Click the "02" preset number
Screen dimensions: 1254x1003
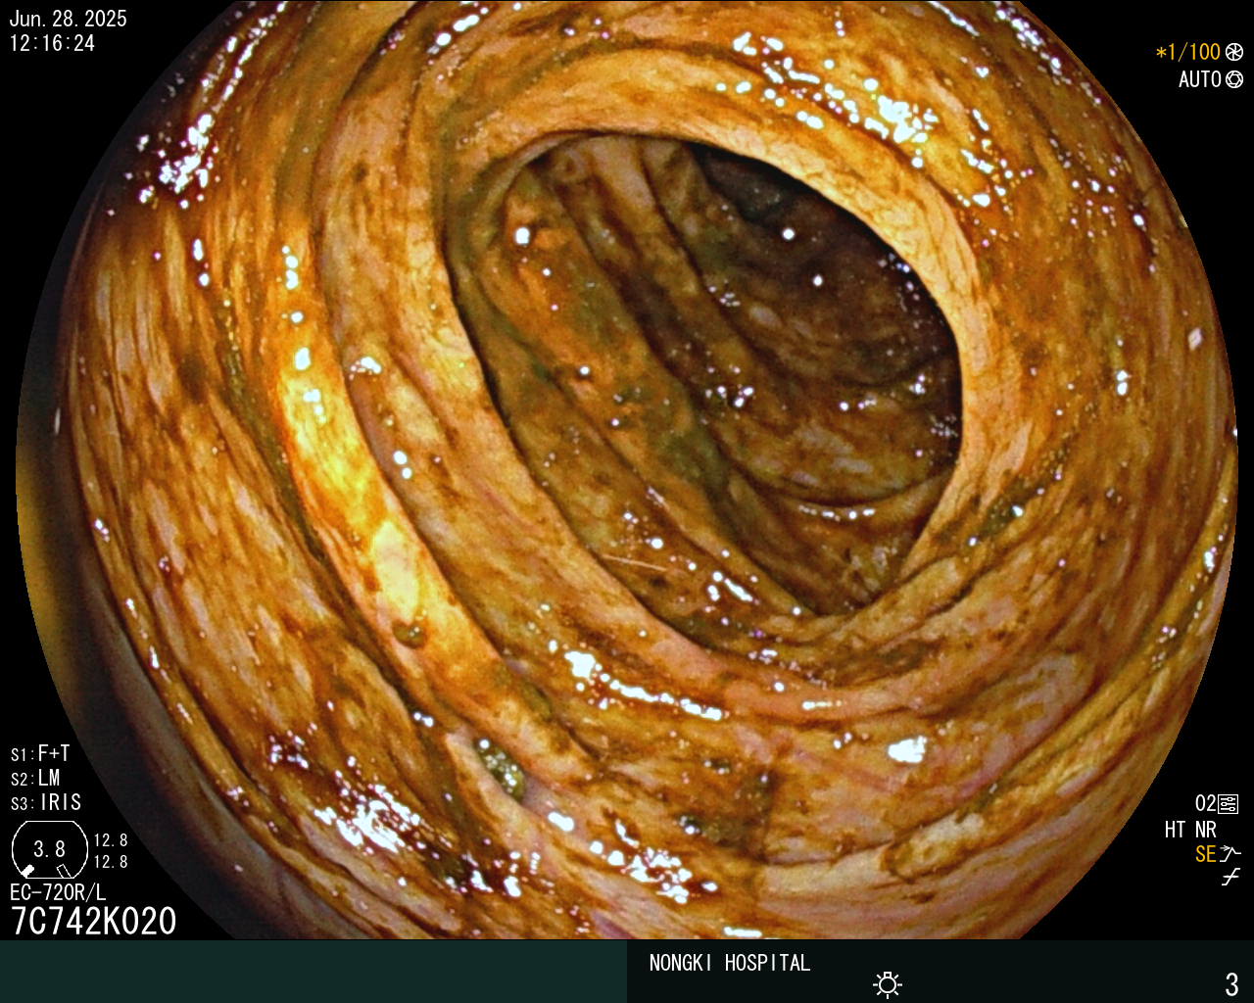pos(1205,804)
